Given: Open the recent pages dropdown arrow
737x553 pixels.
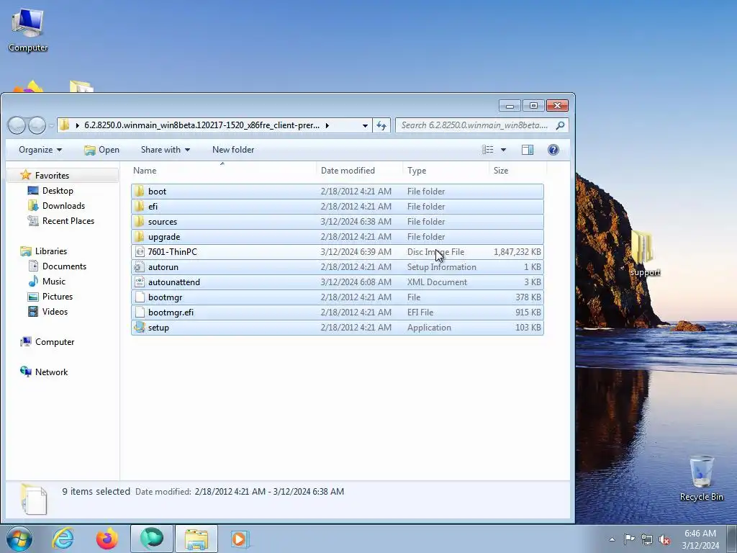Looking at the screenshot, I should [x=51, y=125].
